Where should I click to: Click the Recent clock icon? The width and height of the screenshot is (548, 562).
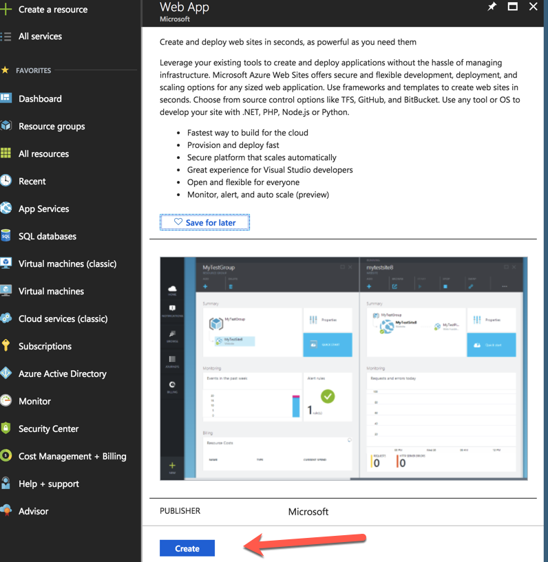tap(6, 181)
